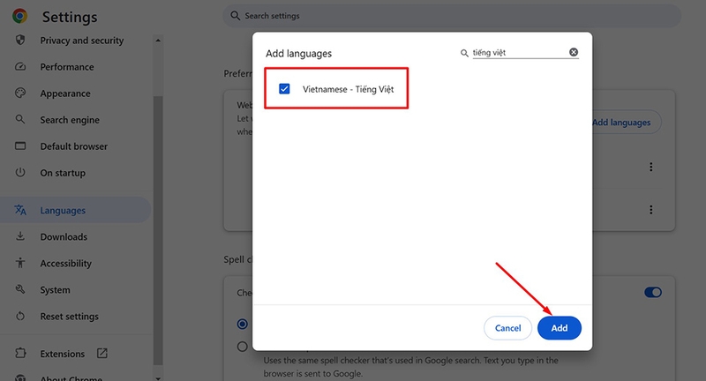Toggle the spell check switch
This screenshot has width=706, height=381.
point(653,293)
